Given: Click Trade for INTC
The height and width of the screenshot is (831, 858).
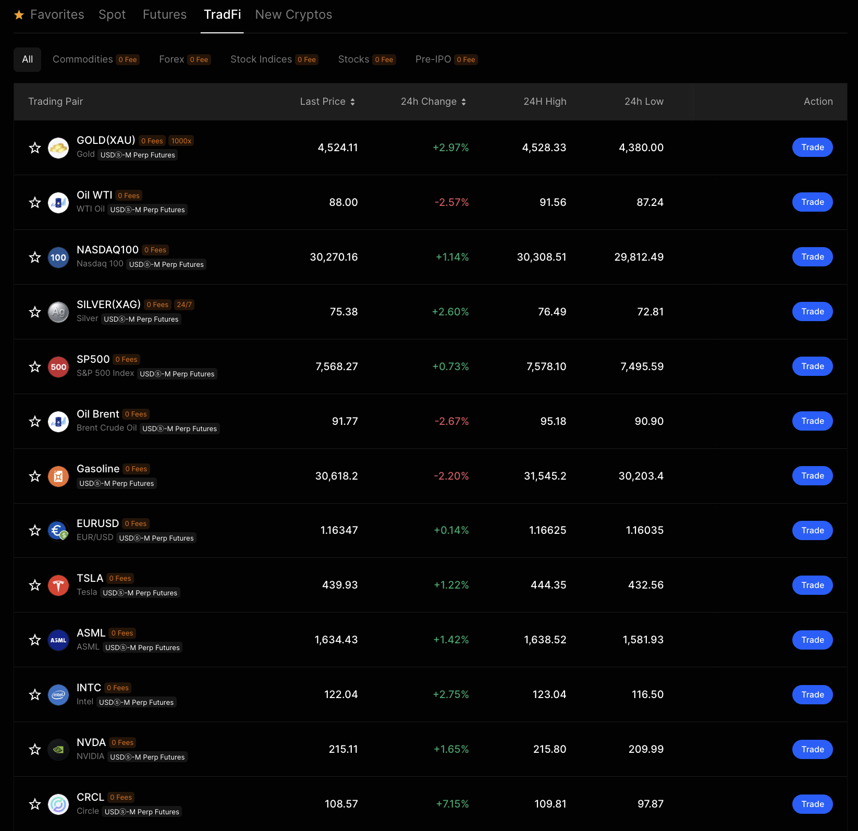Looking at the screenshot, I should pos(813,695).
